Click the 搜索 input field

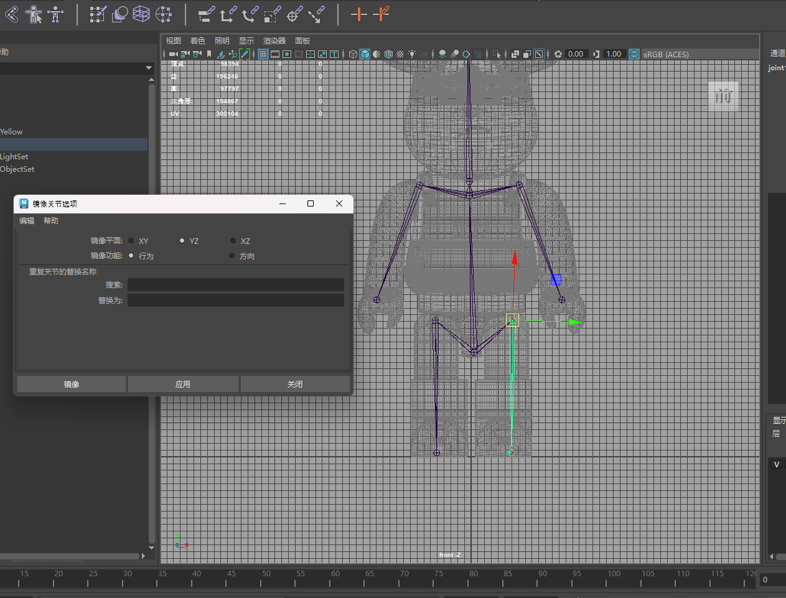236,284
